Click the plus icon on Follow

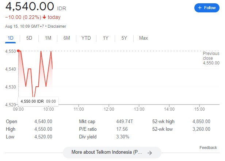200,8
